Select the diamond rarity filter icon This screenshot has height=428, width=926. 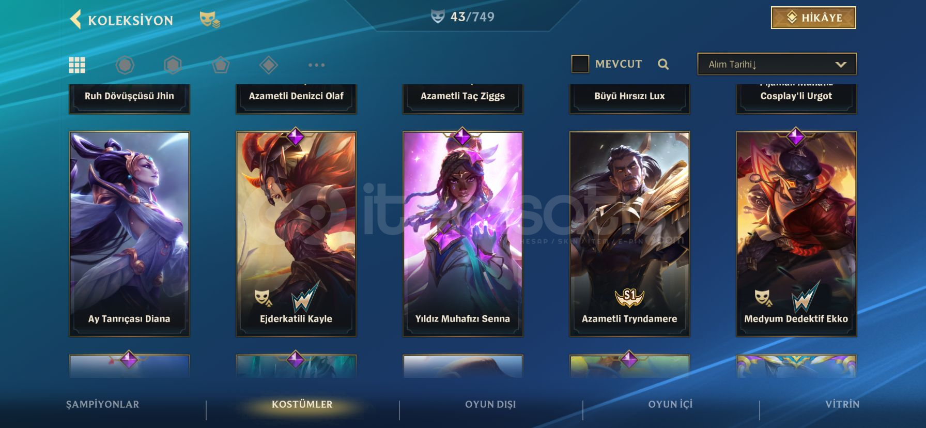(x=269, y=65)
